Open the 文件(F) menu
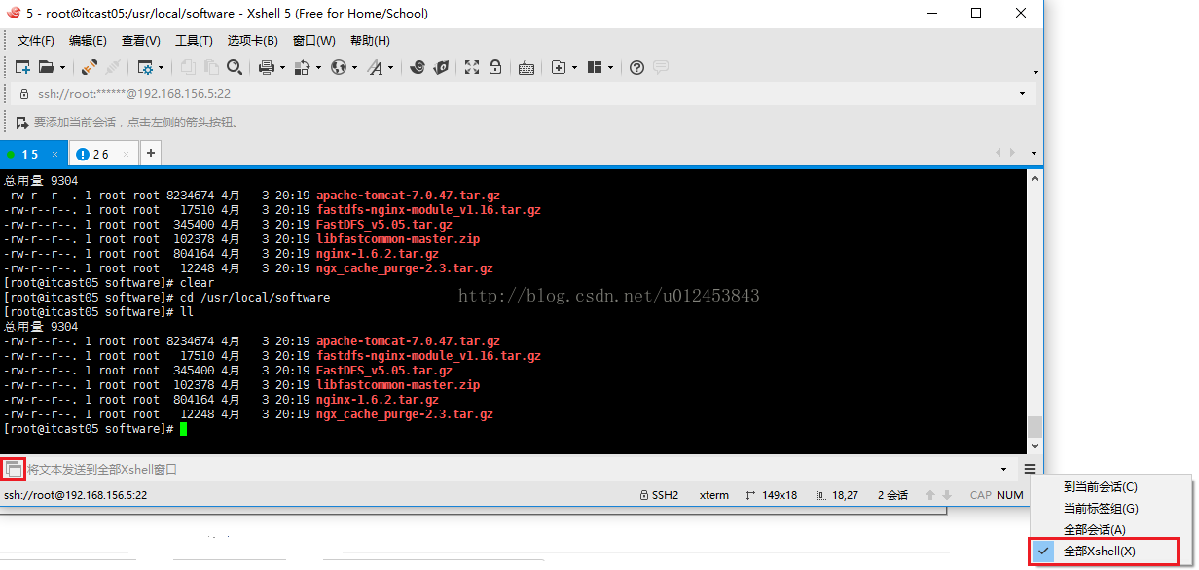 (x=36, y=41)
